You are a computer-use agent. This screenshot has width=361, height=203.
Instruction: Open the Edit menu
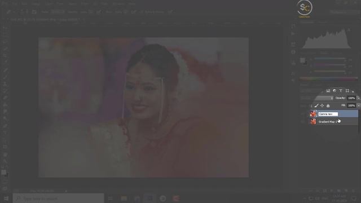tap(24, 4)
